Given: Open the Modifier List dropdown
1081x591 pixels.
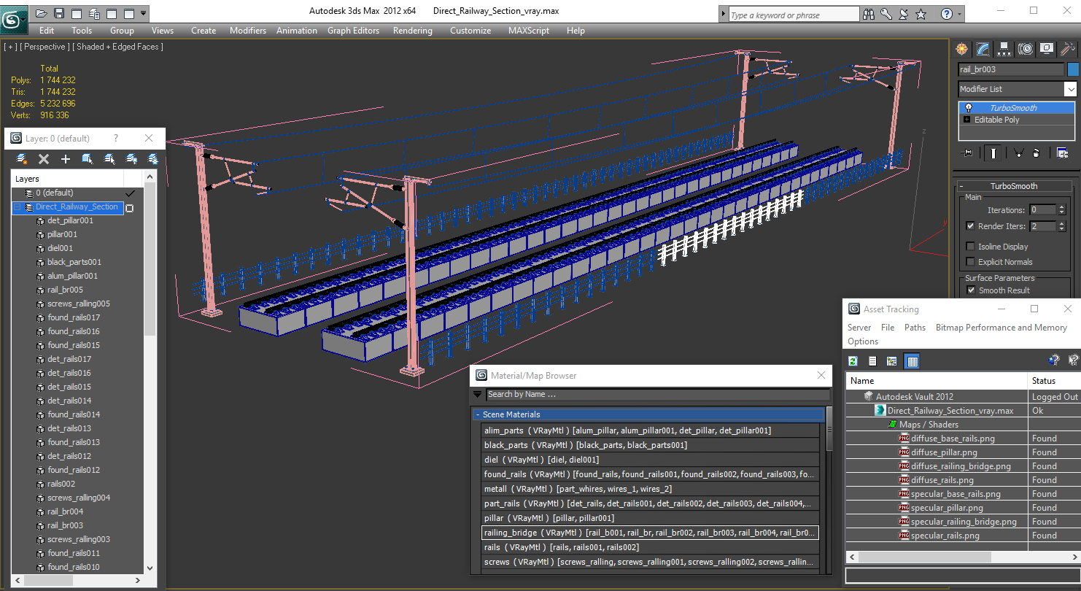Looking at the screenshot, I should tap(1069, 89).
